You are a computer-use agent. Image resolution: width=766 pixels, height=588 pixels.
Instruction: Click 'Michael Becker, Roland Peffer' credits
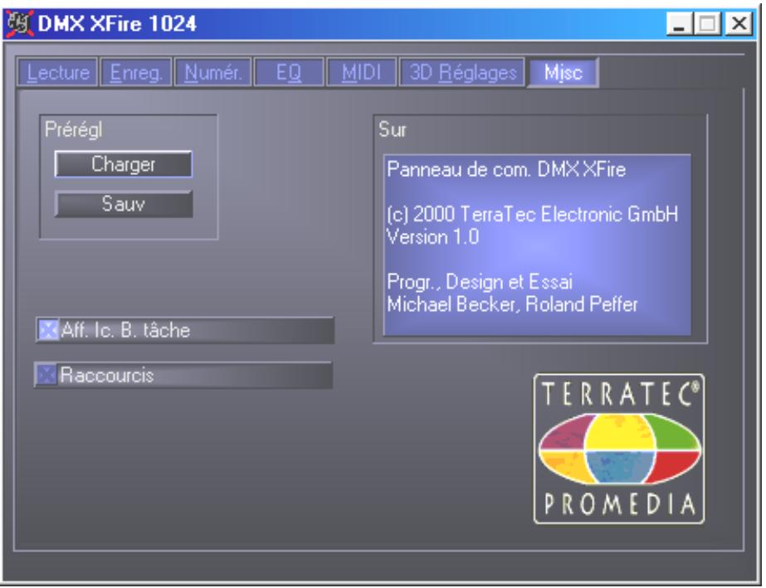[x=512, y=304]
